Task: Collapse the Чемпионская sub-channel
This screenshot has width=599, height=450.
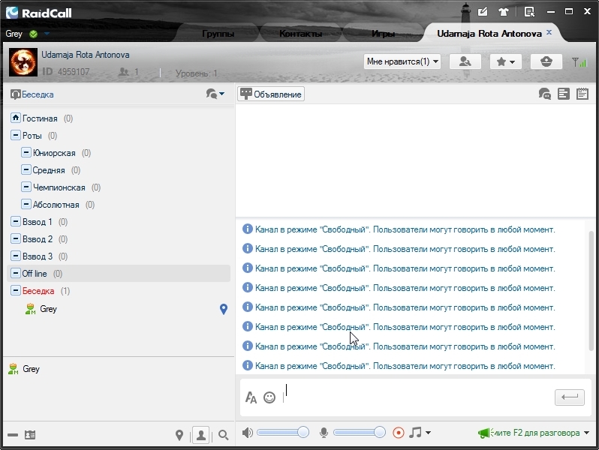Action: (x=26, y=187)
